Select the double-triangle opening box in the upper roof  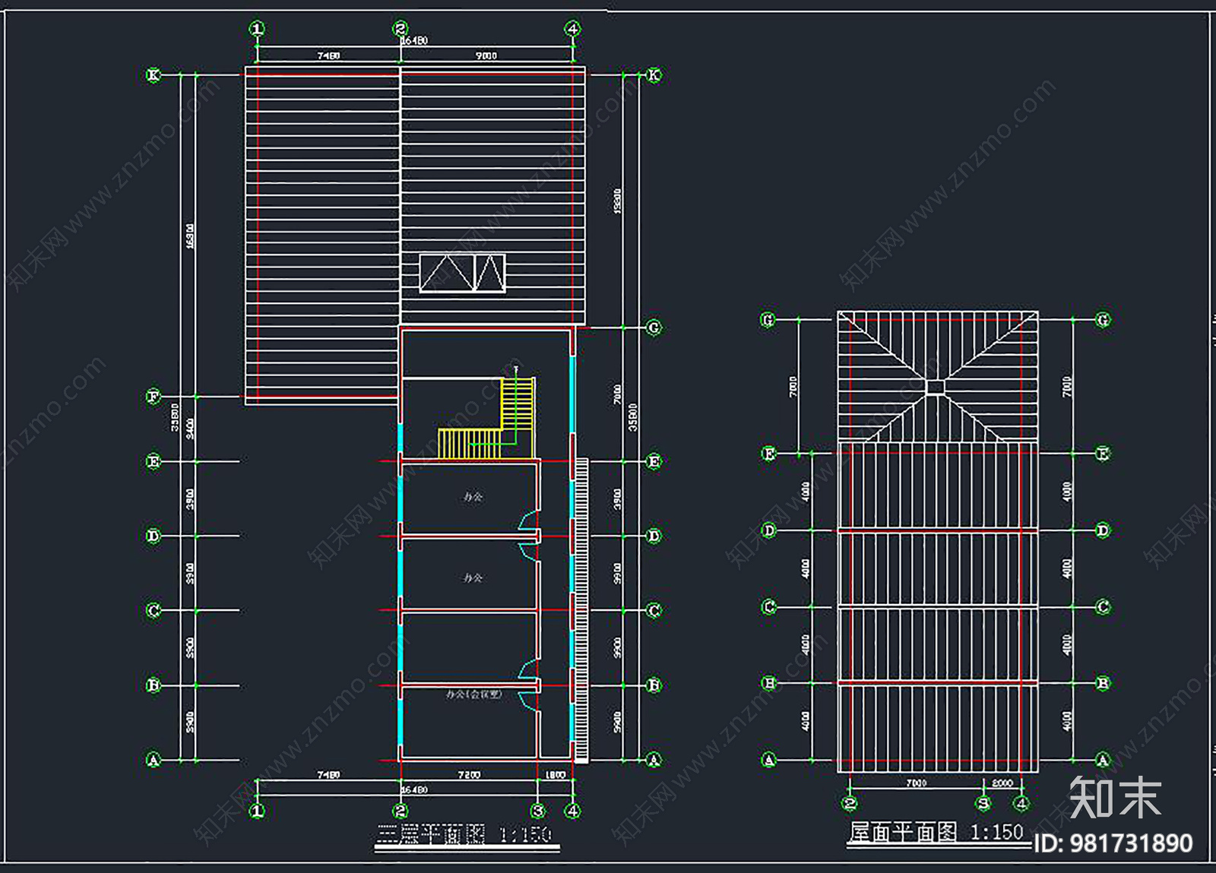pos(463,273)
